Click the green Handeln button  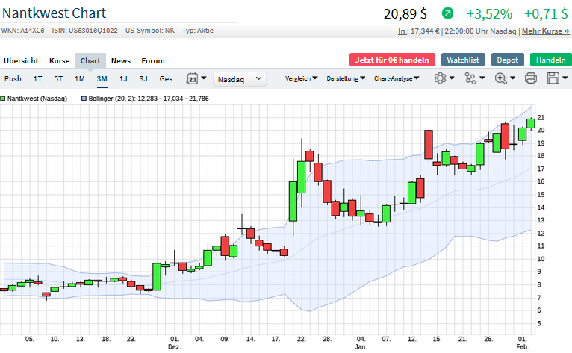tap(550, 60)
